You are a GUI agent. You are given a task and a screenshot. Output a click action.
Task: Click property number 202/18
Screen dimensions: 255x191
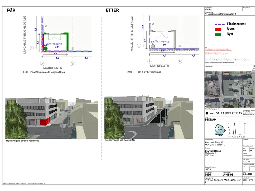pyautogui.click(x=208, y=169)
